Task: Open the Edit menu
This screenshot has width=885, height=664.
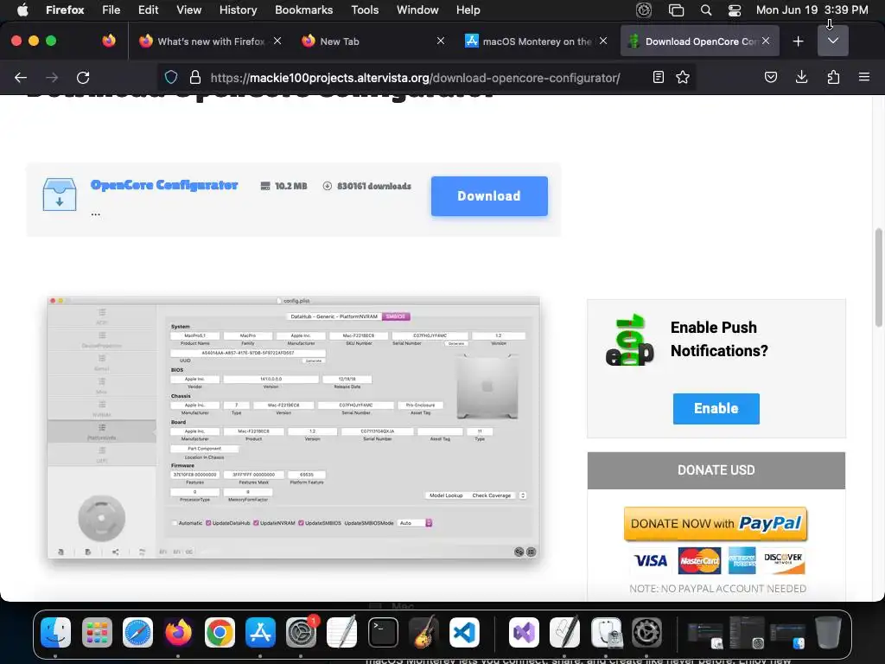Action: (149, 10)
